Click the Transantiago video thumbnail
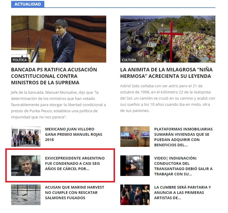Image resolution: width=228 pixels, height=213 pixels. (x=135, y=166)
